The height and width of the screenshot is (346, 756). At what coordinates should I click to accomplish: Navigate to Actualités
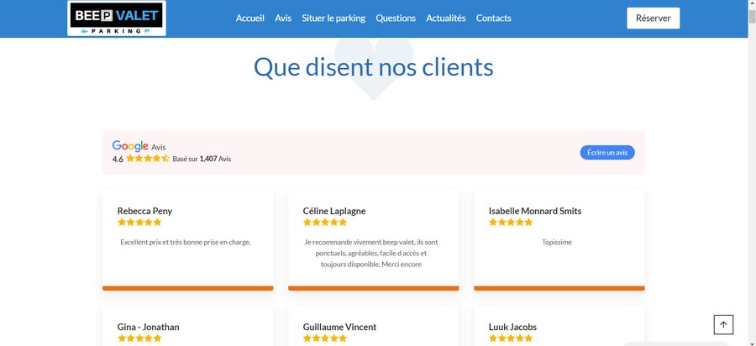[x=445, y=18]
